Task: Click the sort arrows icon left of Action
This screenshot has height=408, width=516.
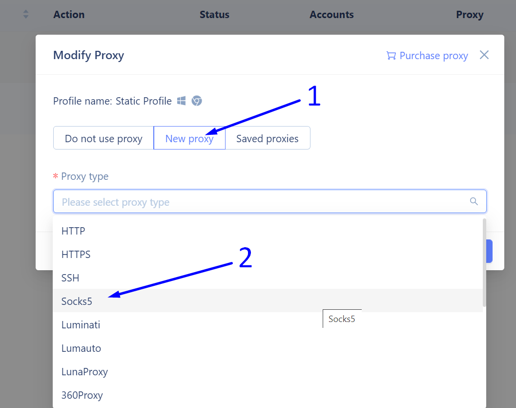Action: 26,14
